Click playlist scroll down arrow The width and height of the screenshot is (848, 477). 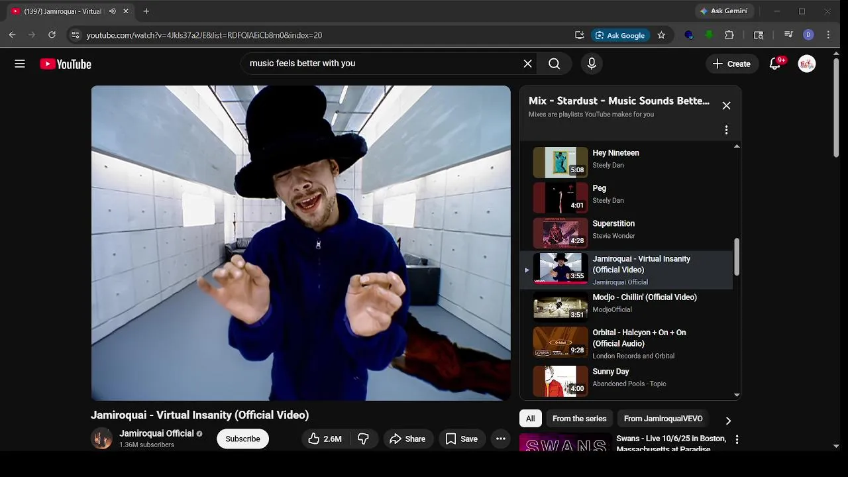point(737,395)
